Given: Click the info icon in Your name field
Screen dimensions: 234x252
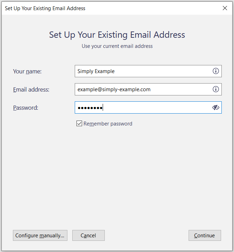Looking at the screenshot, I should coord(216,71).
